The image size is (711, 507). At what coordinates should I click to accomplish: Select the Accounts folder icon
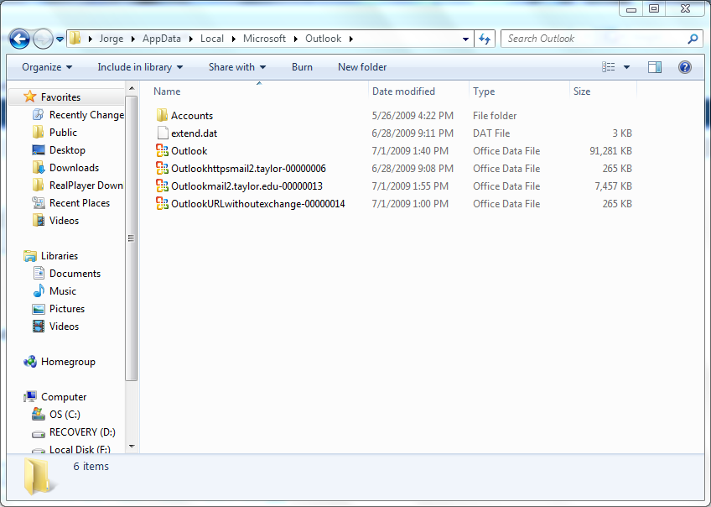point(163,115)
